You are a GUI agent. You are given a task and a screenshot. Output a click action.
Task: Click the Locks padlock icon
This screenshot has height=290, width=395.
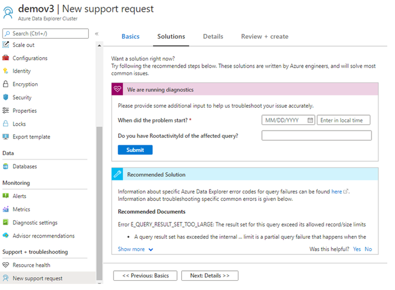6,123
